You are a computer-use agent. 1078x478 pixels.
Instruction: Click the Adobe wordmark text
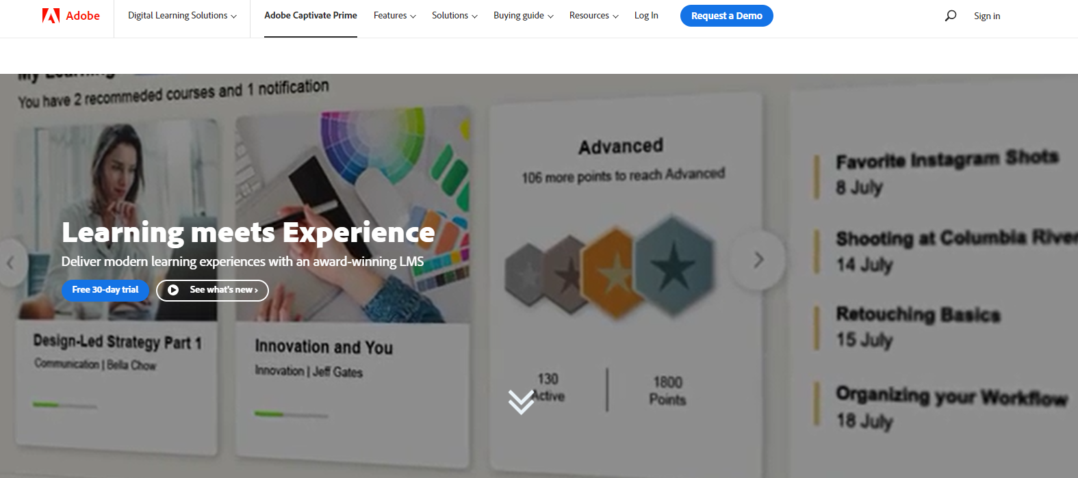pyautogui.click(x=83, y=16)
